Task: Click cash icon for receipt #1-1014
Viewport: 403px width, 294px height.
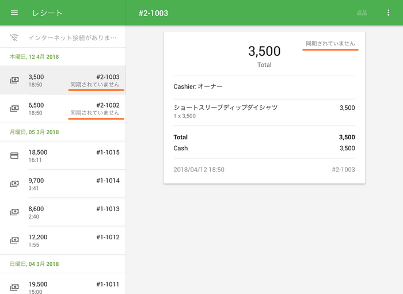Action: pyautogui.click(x=14, y=184)
